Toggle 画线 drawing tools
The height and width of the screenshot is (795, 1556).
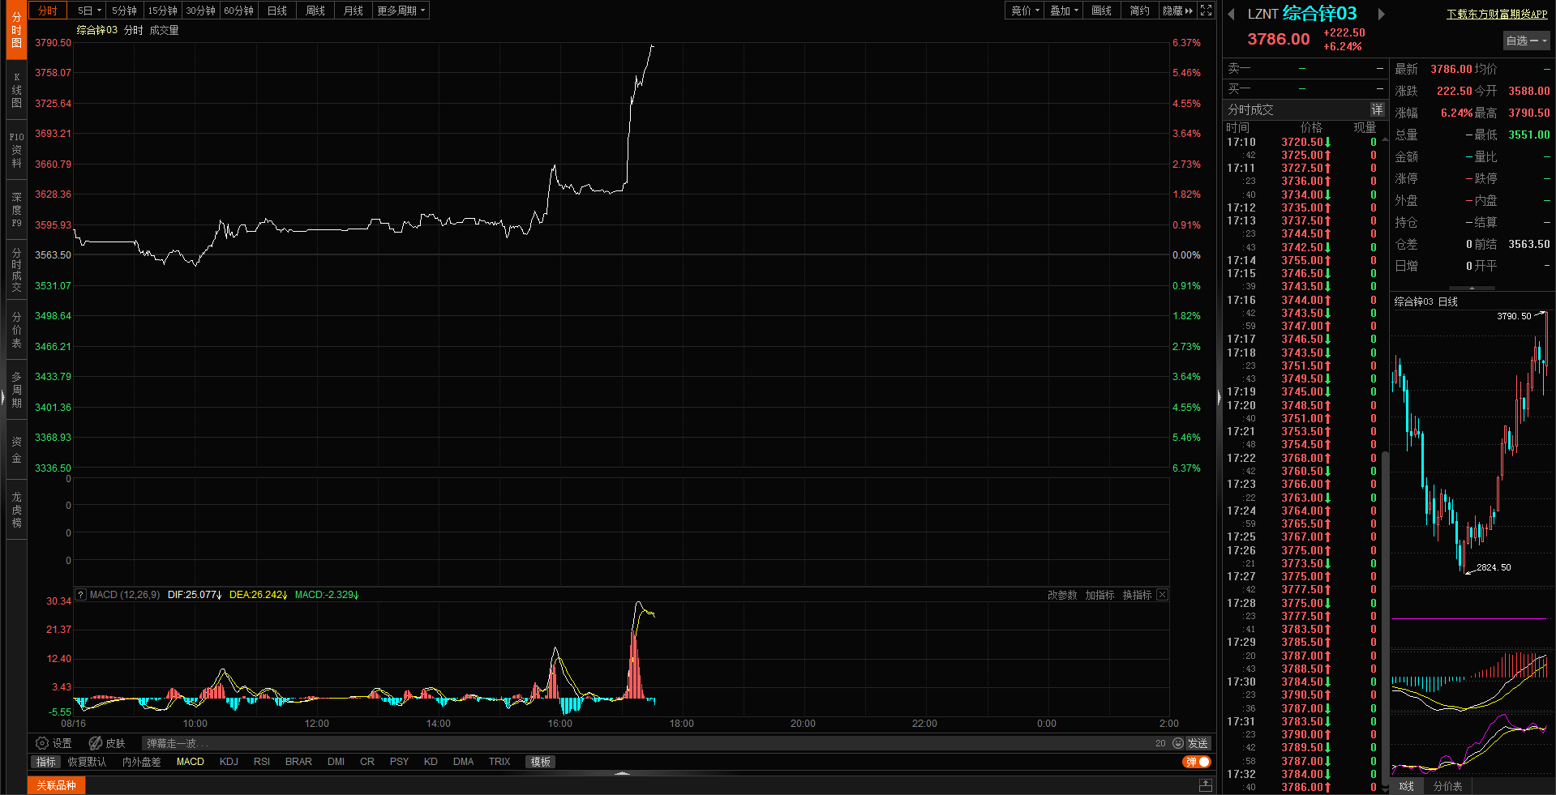[1101, 11]
